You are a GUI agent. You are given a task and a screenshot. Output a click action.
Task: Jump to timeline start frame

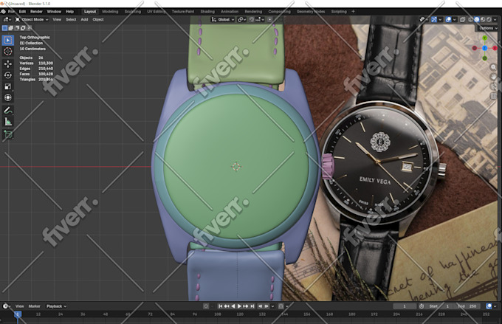coord(220,306)
